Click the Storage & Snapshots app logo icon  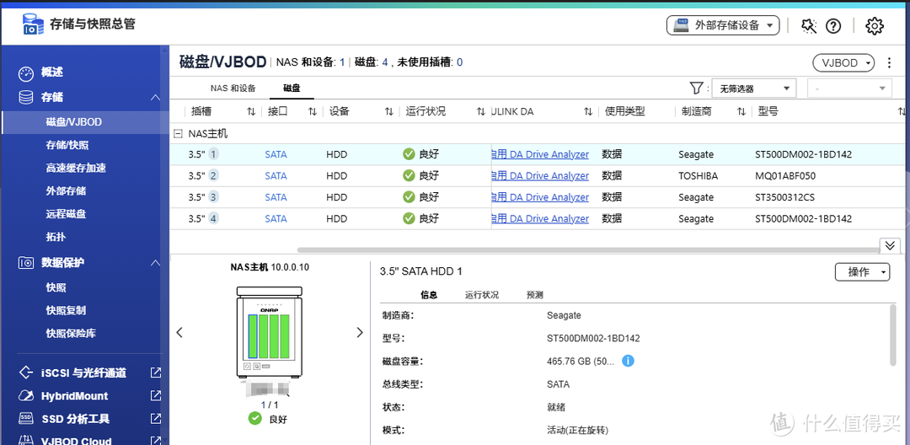(33, 24)
